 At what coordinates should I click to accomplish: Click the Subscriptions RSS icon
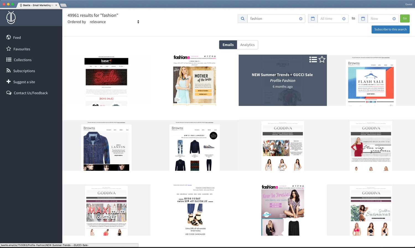point(9,71)
